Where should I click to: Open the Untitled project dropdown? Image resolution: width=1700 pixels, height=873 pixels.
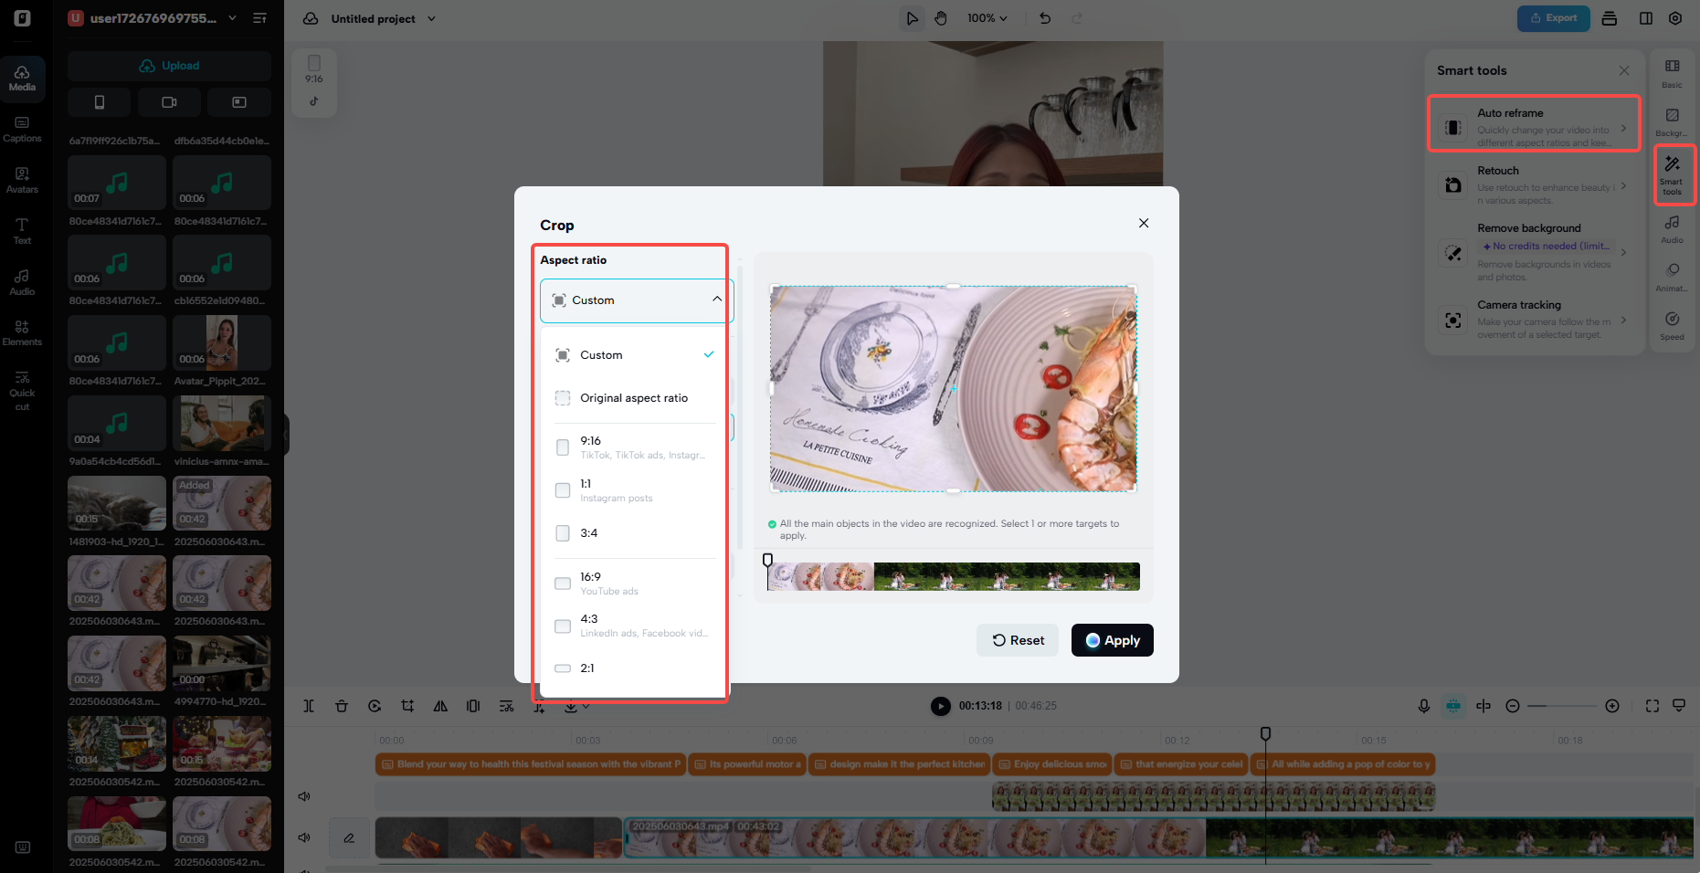pyautogui.click(x=431, y=18)
